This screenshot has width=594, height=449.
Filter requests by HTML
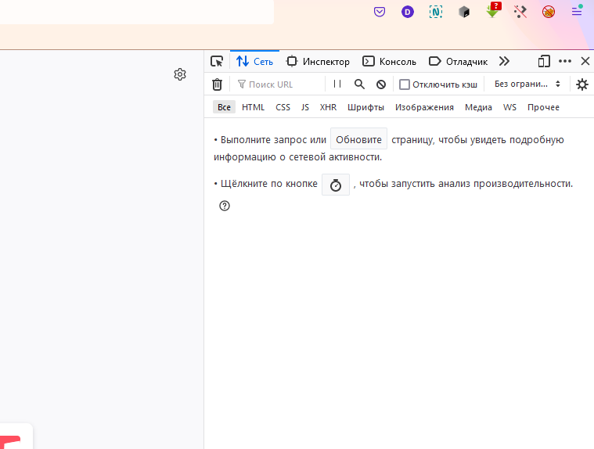tap(253, 107)
